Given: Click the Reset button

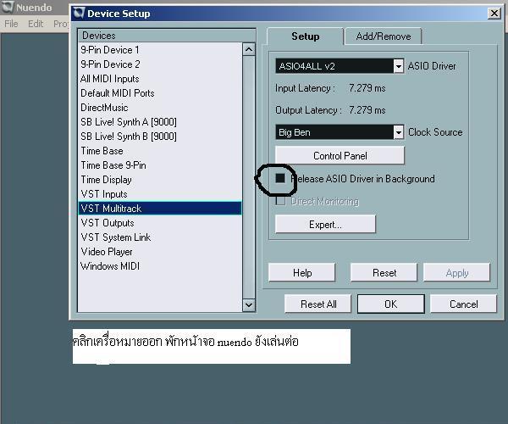Looking at the screenshot, I should coord(384,272).
